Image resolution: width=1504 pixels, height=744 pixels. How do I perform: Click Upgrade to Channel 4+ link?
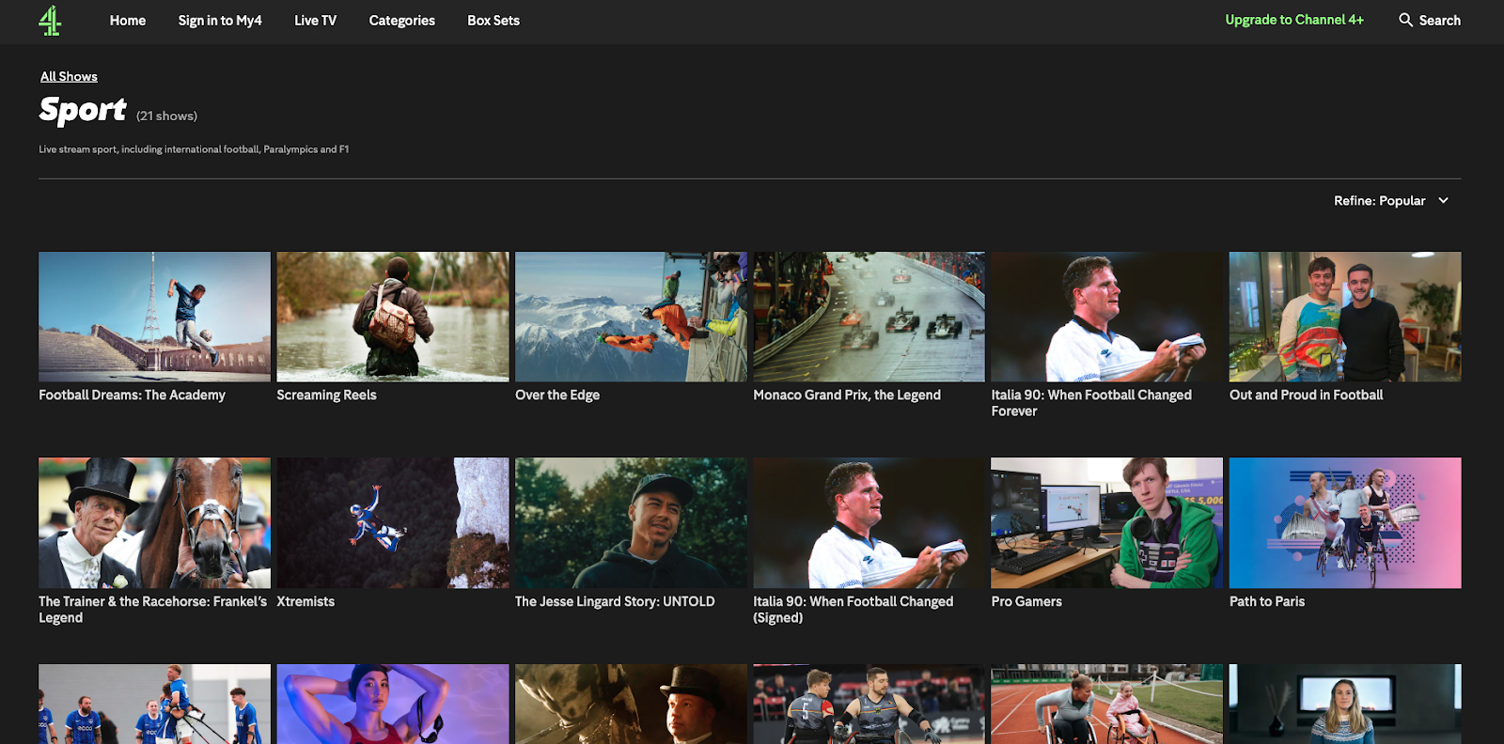1293,20
